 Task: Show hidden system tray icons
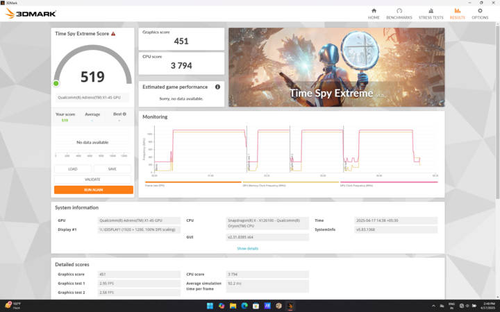(x=433, y=306)
